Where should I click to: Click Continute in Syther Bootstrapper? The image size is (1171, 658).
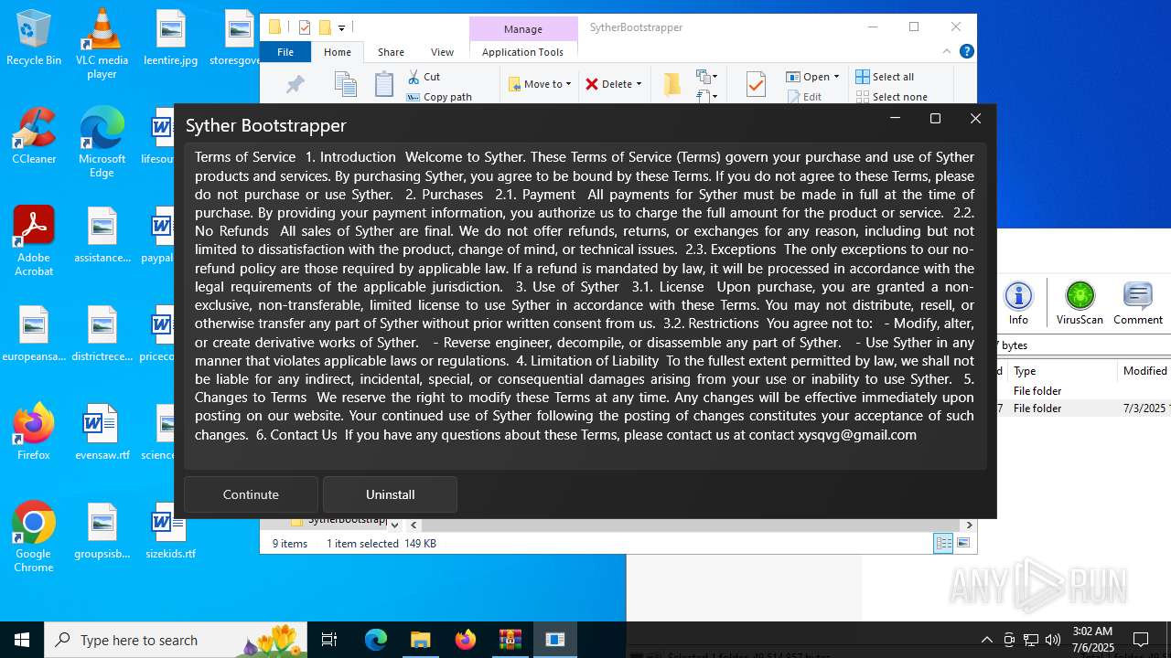[251, 494]
